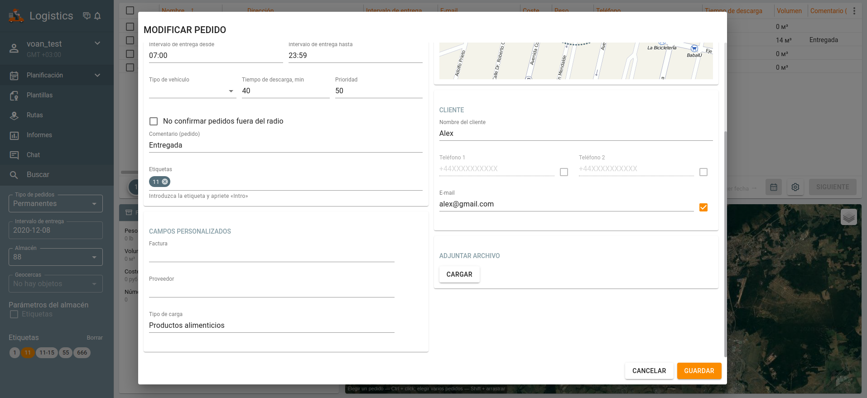Click the Logistics logo icon
The image size is (867, 398).
tap(16, 16)
